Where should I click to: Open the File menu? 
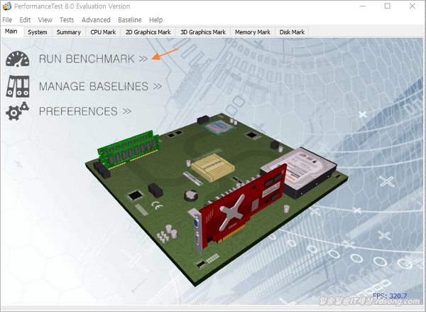[x=8, y=20]
